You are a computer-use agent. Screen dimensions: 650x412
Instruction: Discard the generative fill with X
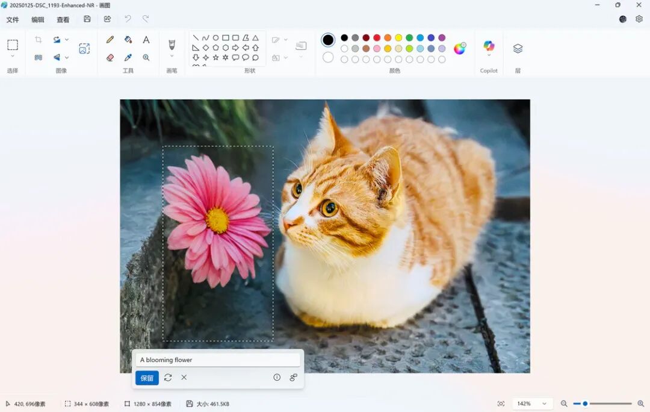point(184,377)
